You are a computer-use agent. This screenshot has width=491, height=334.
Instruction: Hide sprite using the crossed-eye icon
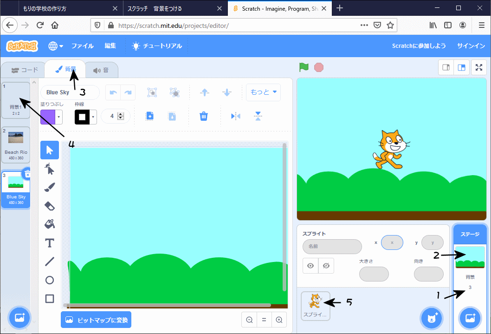click(x=326, y=266)
